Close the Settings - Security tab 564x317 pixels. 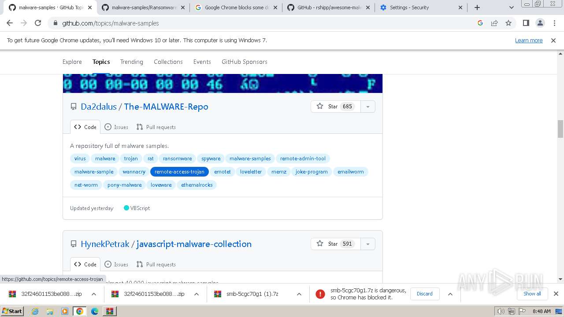[x=460, y=7]
